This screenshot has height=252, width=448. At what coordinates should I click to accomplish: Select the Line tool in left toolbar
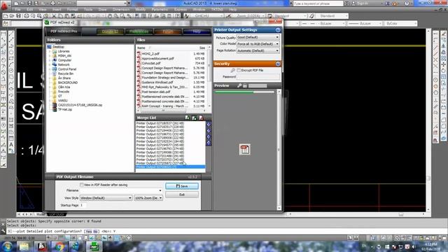tap(11, 34)
